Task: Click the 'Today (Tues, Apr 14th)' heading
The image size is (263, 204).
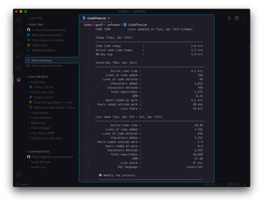Action: (114, 38)
